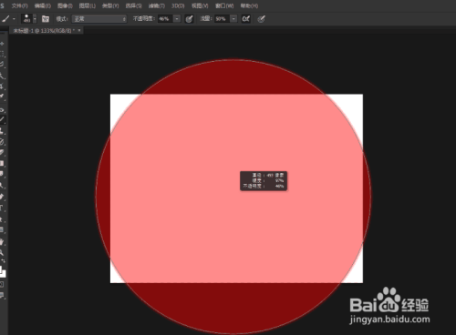The image size is (456, 335).
Task: Toggle Quick Mask mode
Action: (2, 284)
